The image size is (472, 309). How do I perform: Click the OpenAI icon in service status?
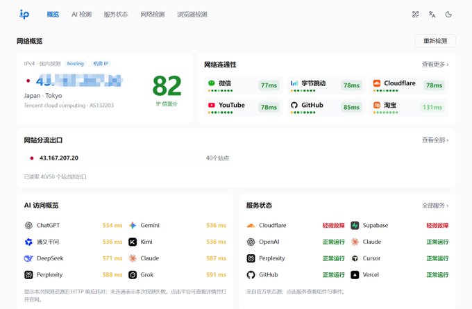click(251, 242)
